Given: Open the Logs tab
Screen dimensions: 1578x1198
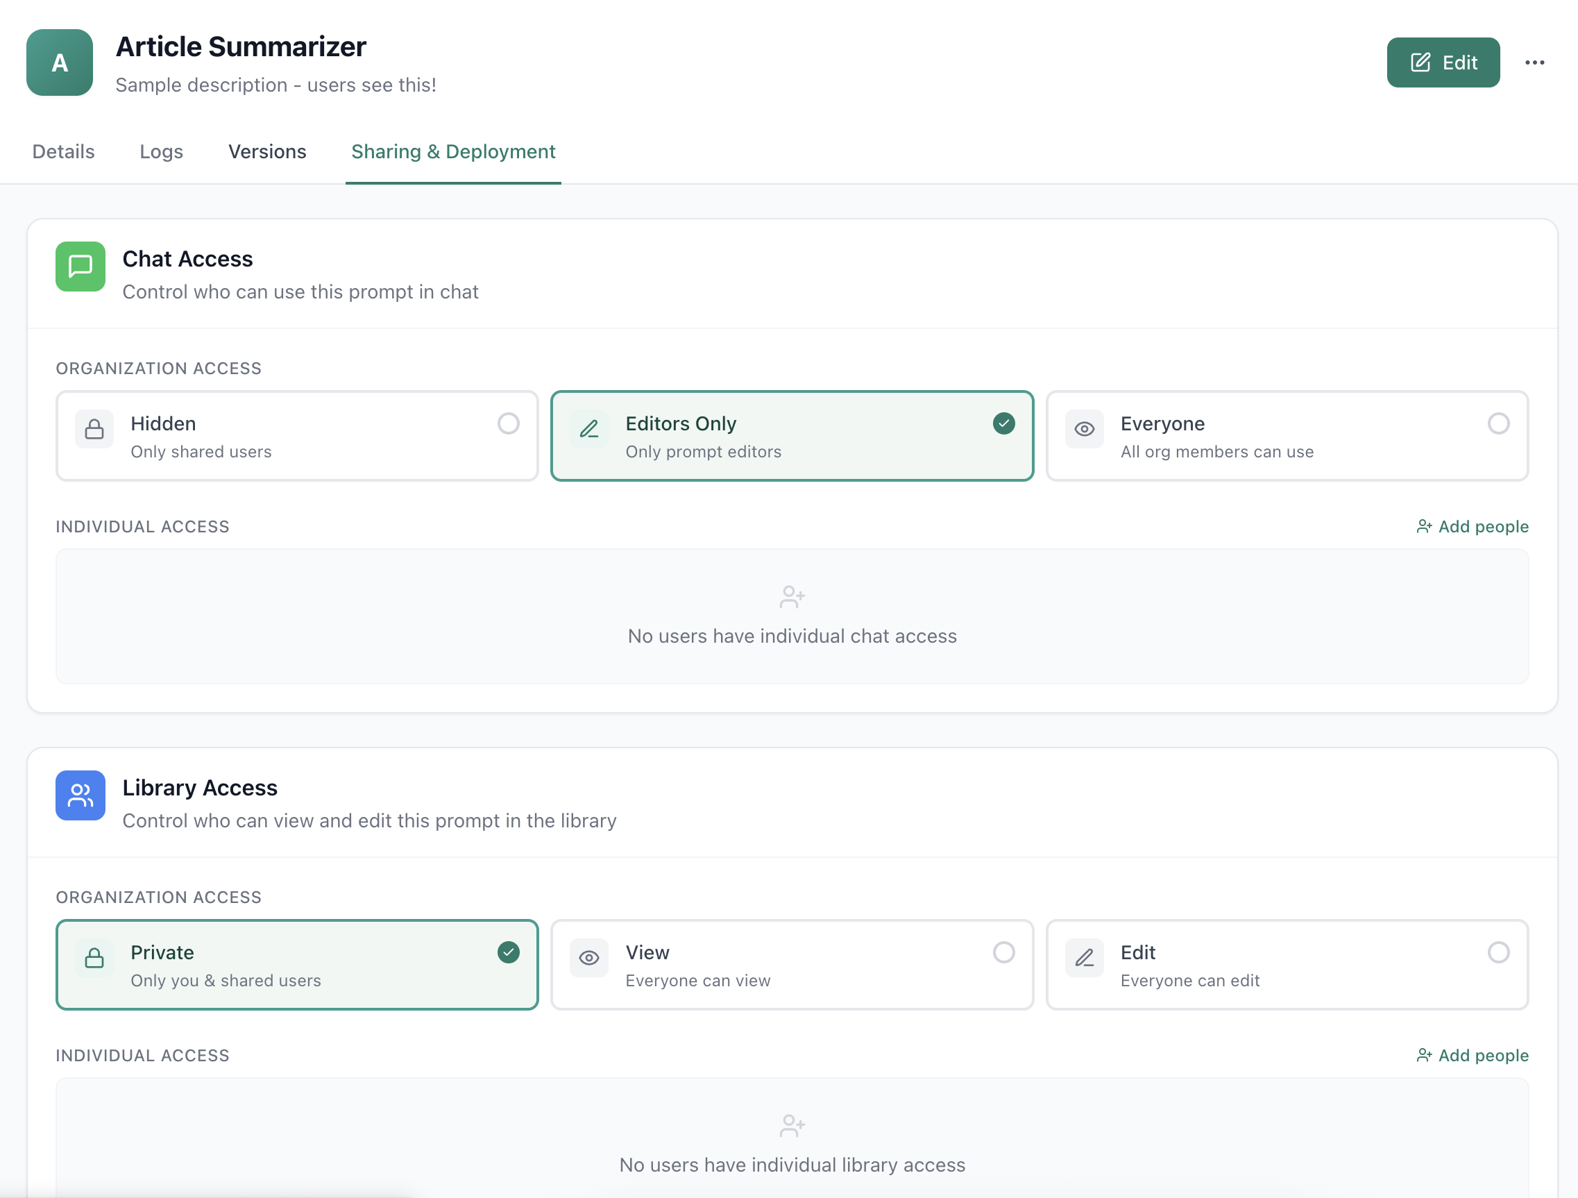Looking at the screenshot, I should (161, 151).
